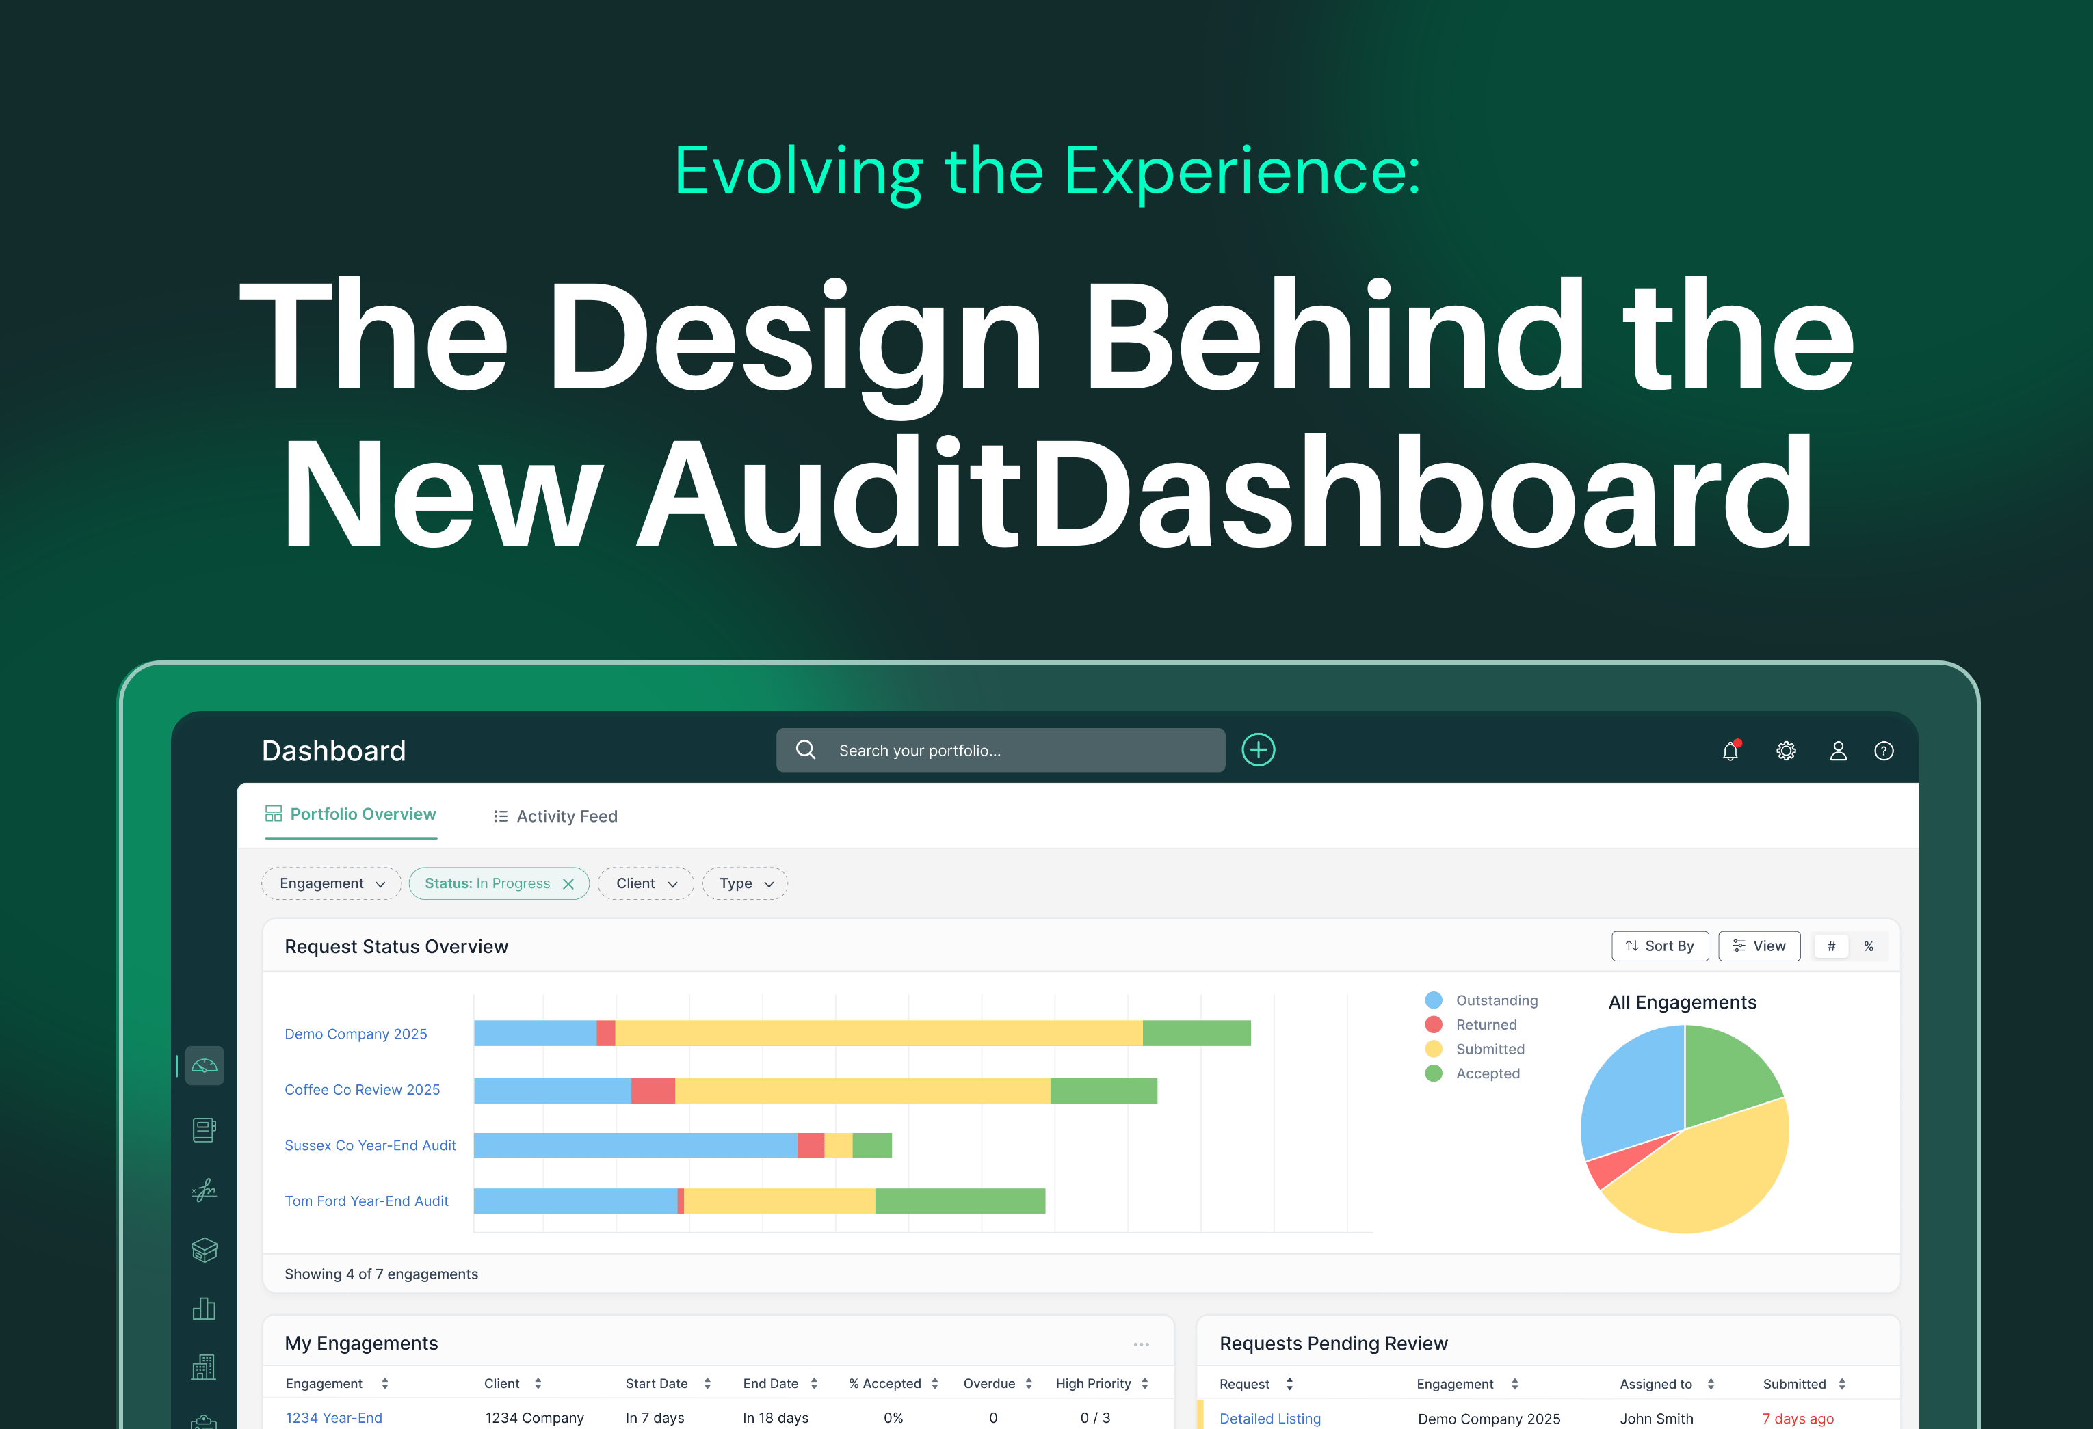
Task: Expand the Engagement filter dropdown
Action: click(x=332, y=884)
